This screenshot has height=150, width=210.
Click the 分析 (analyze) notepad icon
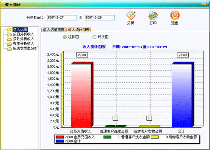pyautogui.click(x=131, y=15)
